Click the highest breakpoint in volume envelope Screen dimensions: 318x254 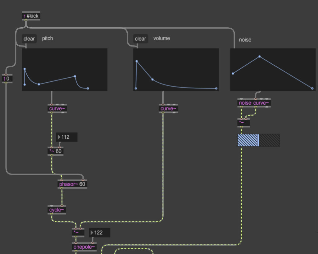[136, 61]
